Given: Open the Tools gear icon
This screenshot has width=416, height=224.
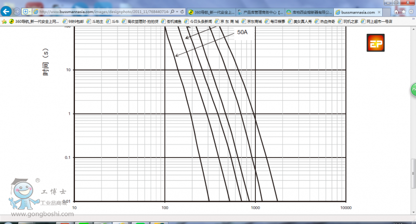Looking at the screenshot, I should pos(411,11).
